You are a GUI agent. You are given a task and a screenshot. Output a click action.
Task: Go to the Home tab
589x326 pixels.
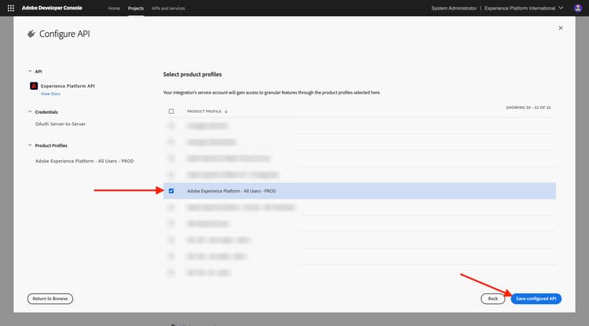point(114,9)
